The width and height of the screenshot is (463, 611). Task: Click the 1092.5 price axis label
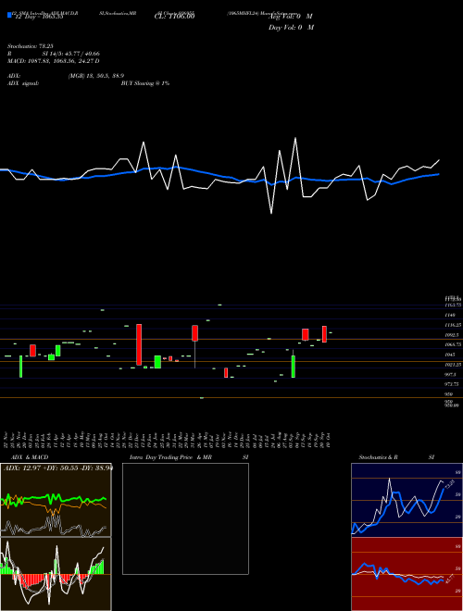452,335
